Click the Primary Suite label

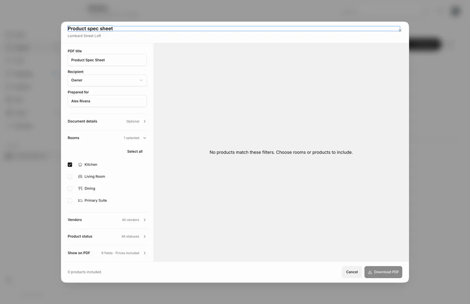tap(96, 201)
